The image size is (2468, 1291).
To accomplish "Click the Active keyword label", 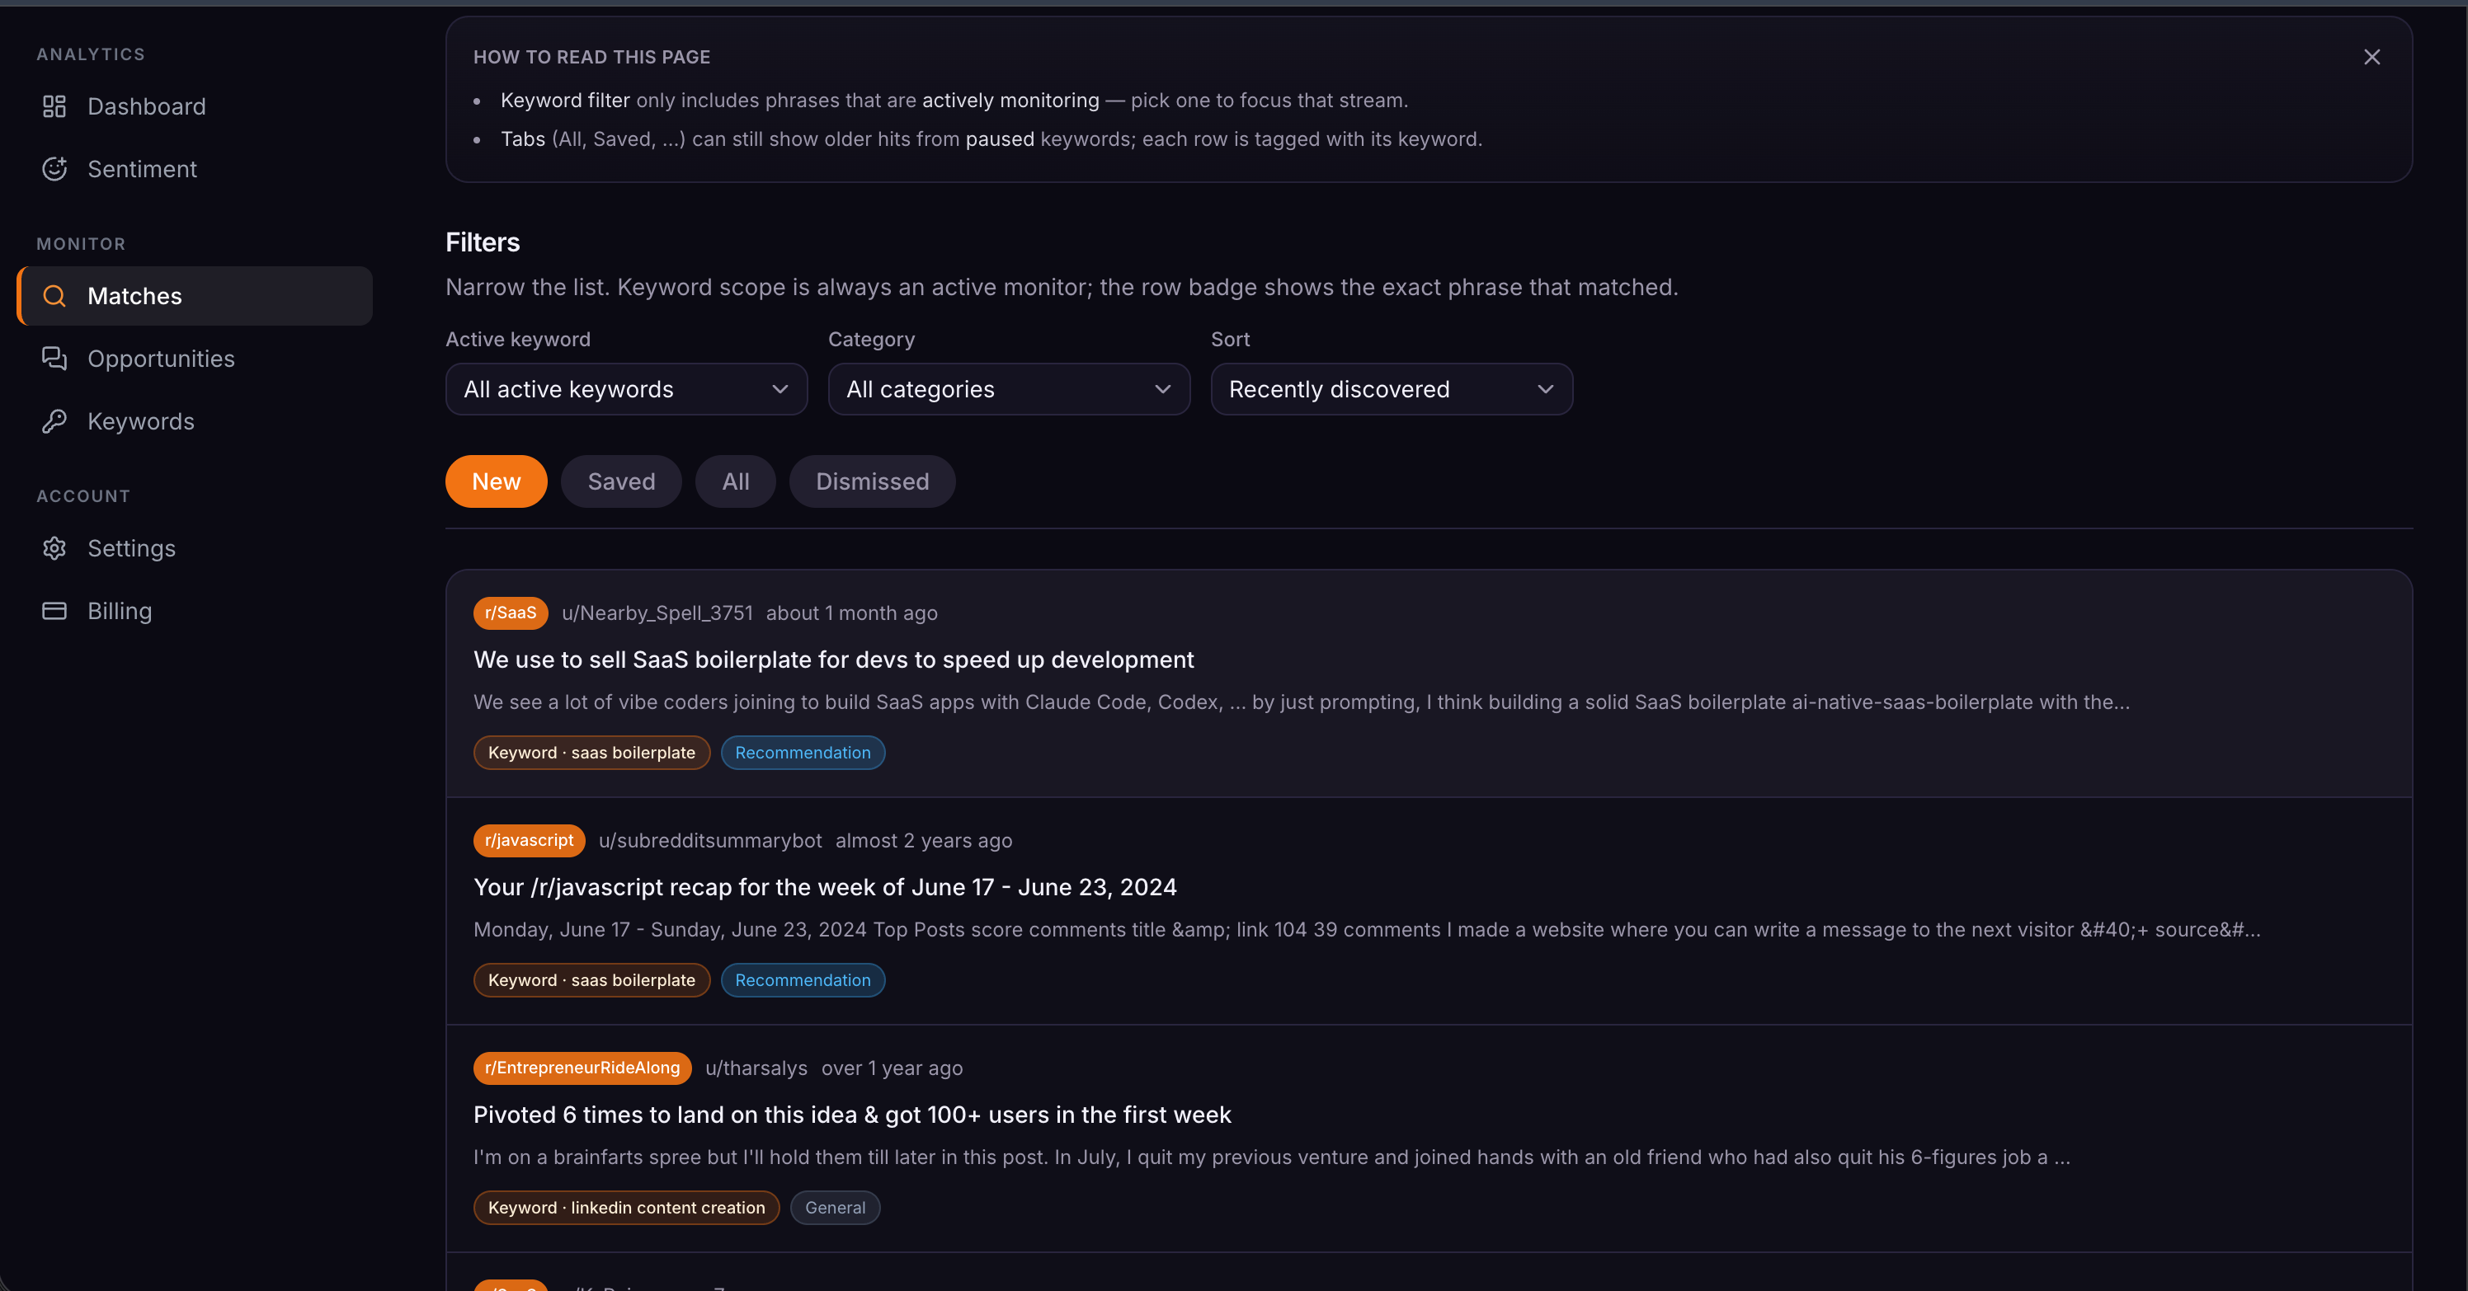I will pos(518,339).
